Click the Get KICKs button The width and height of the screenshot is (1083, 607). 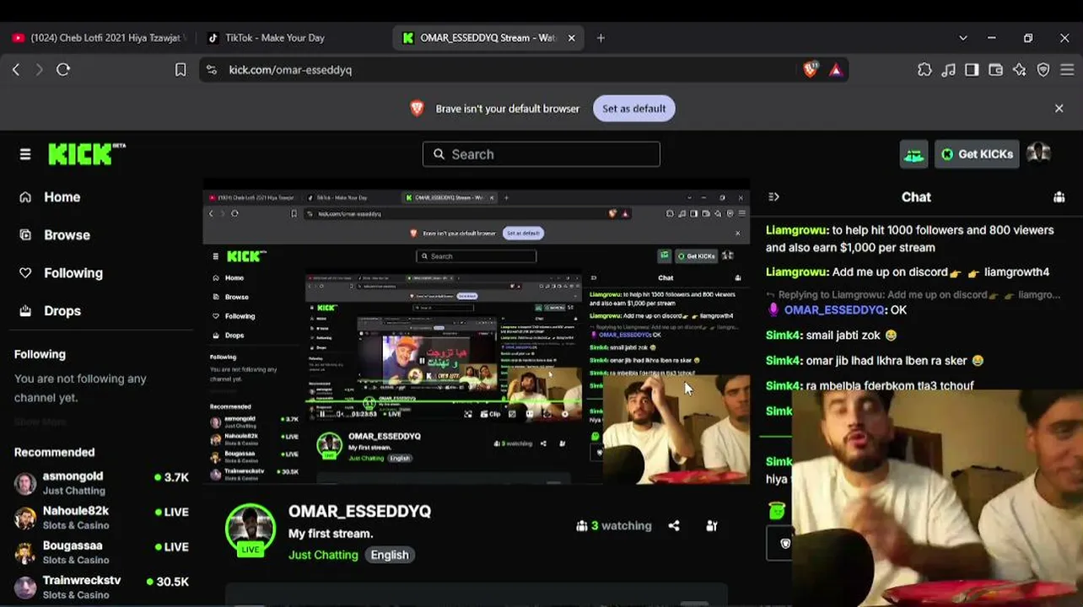coord(977,154)
